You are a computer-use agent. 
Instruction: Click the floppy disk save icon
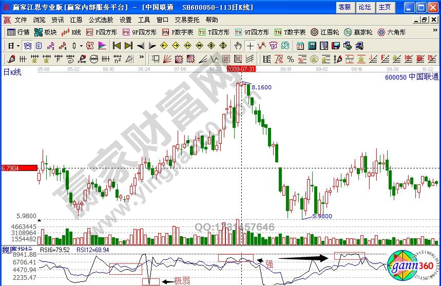336,45
